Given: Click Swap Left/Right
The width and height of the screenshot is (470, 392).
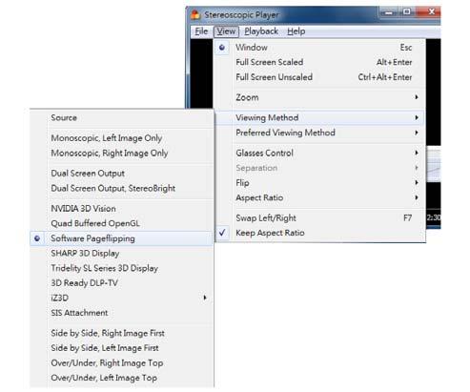Looking at the screenshot, I should (x=320, y=218).
